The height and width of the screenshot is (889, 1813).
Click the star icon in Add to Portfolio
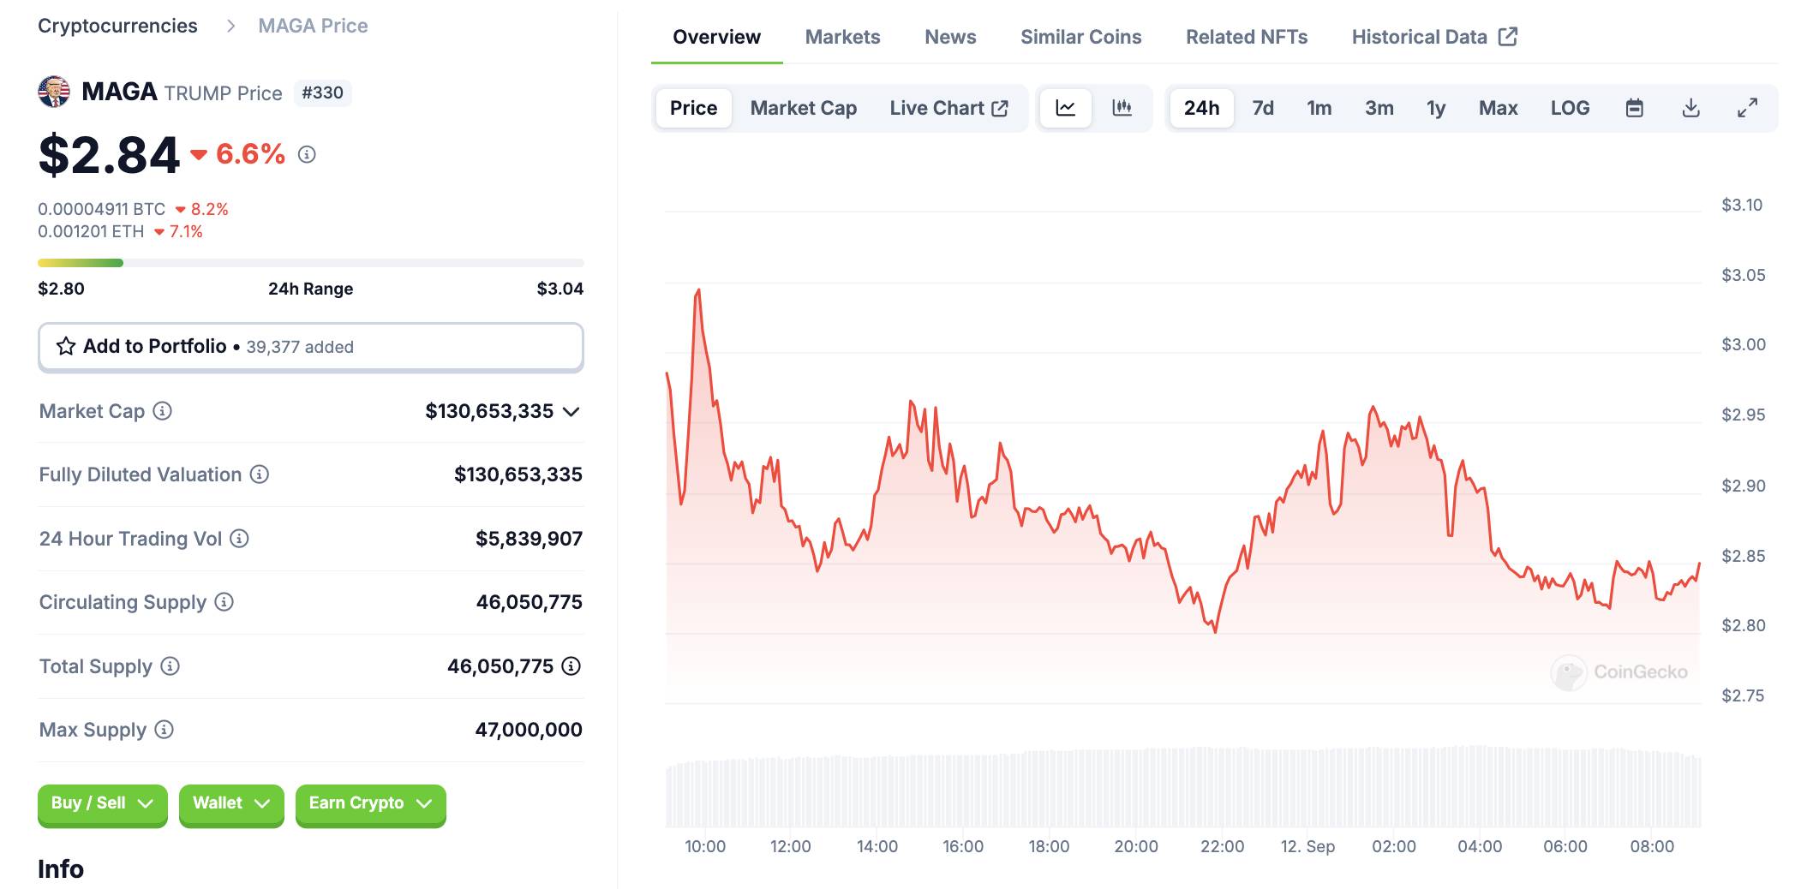point(66,346)
